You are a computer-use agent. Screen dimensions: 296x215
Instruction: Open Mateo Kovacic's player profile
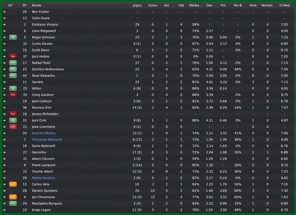click(x=43, y=178)
